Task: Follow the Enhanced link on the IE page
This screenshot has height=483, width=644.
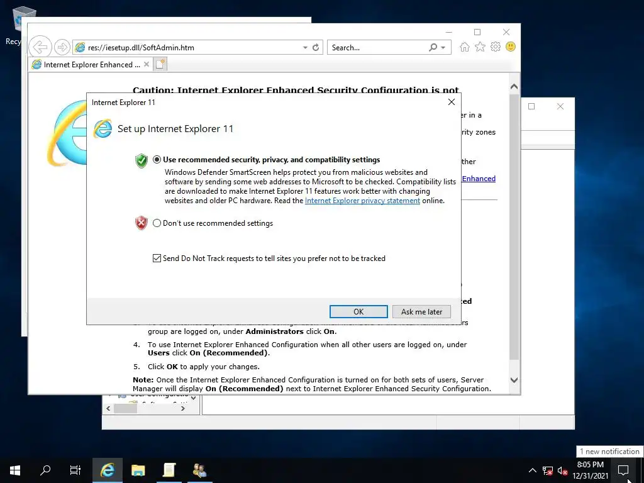Action: pos(479,179)
